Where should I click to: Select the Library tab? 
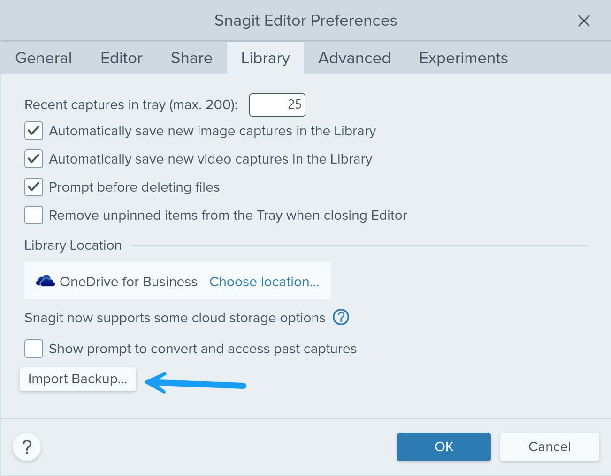click(x=266, y=58)
